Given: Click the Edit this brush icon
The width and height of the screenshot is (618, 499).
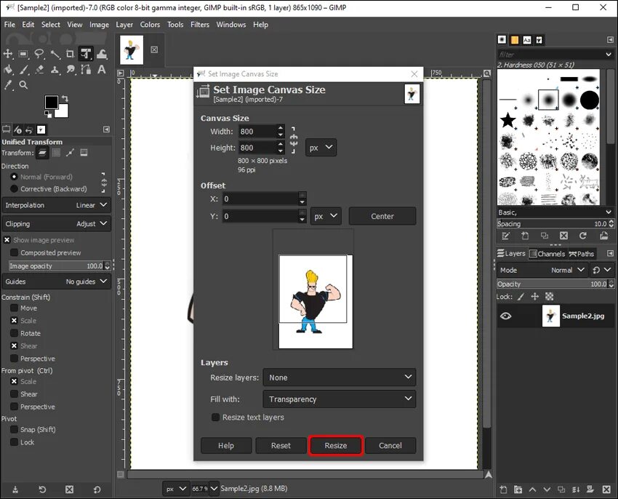Looking at the screenshot, I should (505, 236).
